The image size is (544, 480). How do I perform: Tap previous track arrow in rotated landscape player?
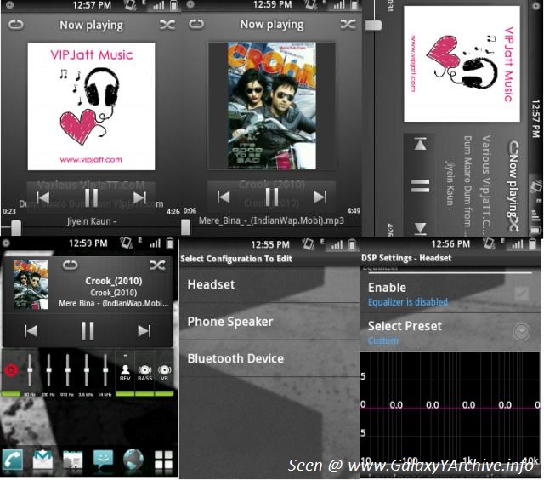click(420, 144)
